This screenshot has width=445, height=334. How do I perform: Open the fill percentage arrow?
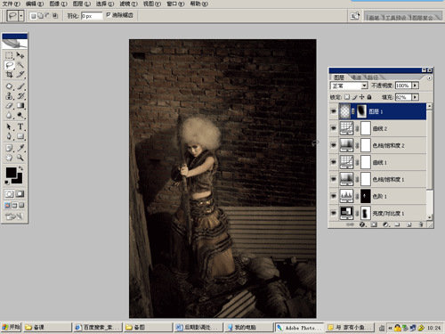[x=416, y=97]
